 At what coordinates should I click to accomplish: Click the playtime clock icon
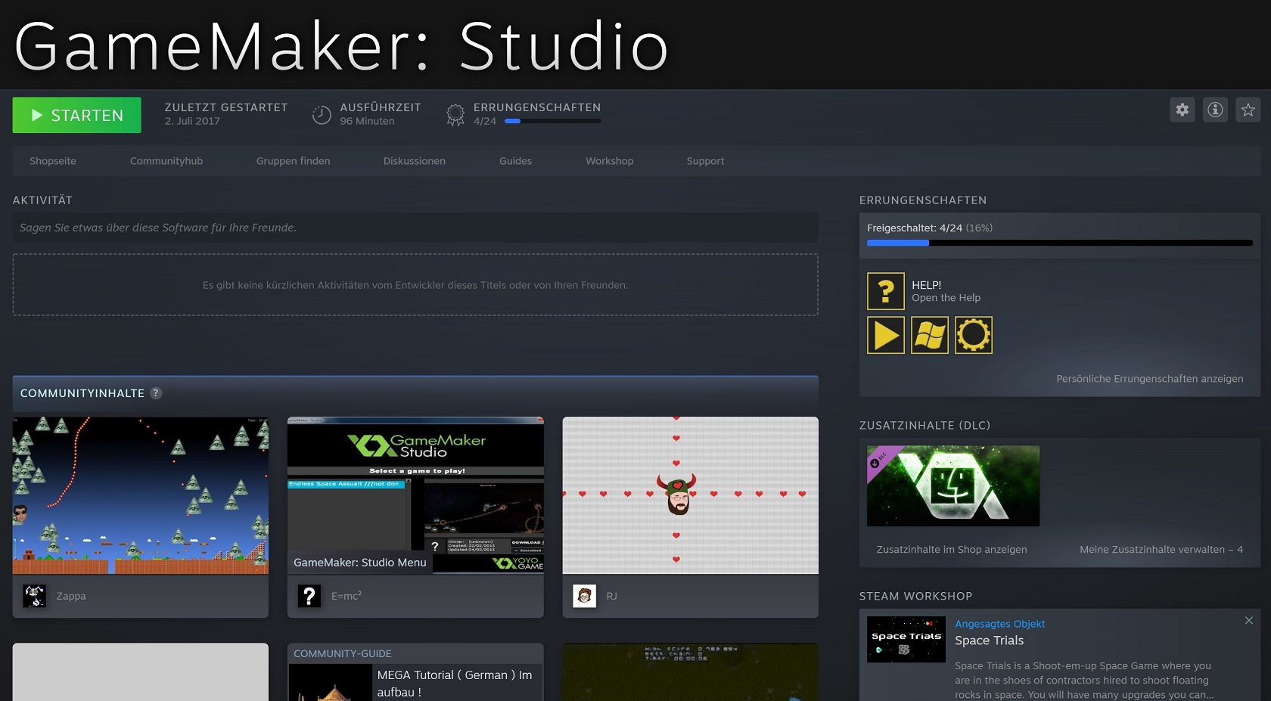click(x=322, y=115)
